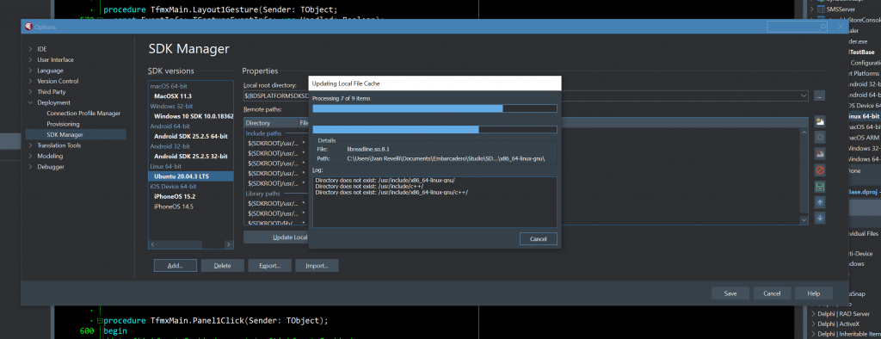Select the Android SDK 25.2.5 32-bit entry

coord(190,157)
